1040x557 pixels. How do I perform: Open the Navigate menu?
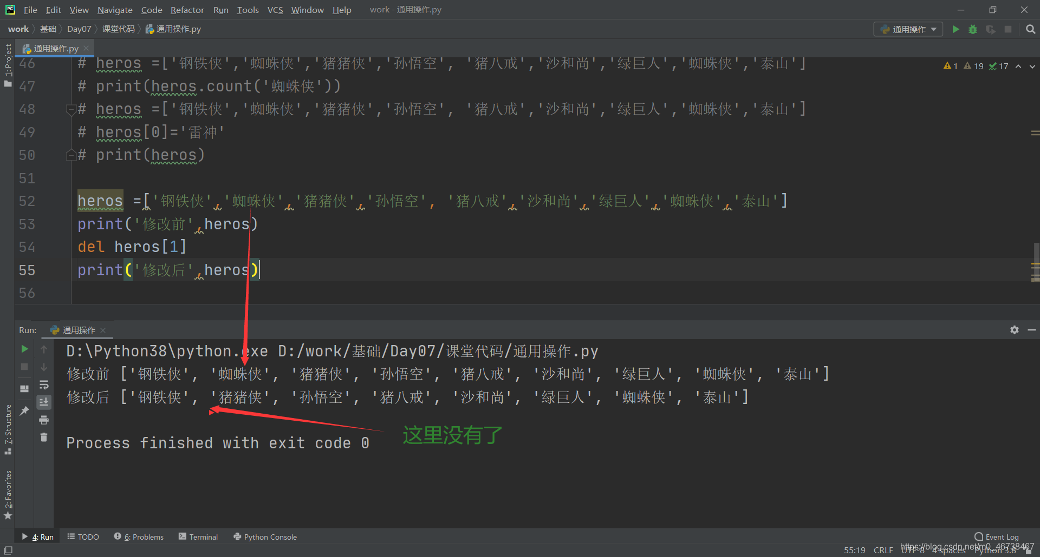click(115, 10)
